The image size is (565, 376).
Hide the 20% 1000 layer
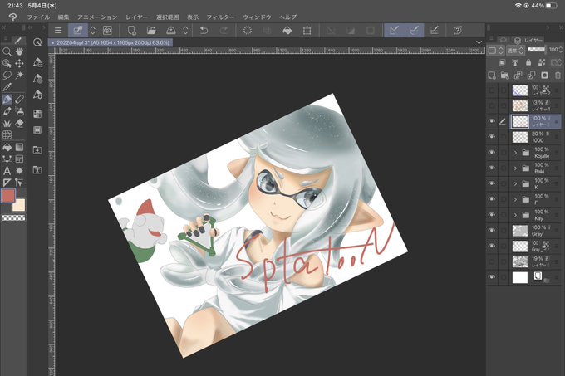tap(492, 137)
